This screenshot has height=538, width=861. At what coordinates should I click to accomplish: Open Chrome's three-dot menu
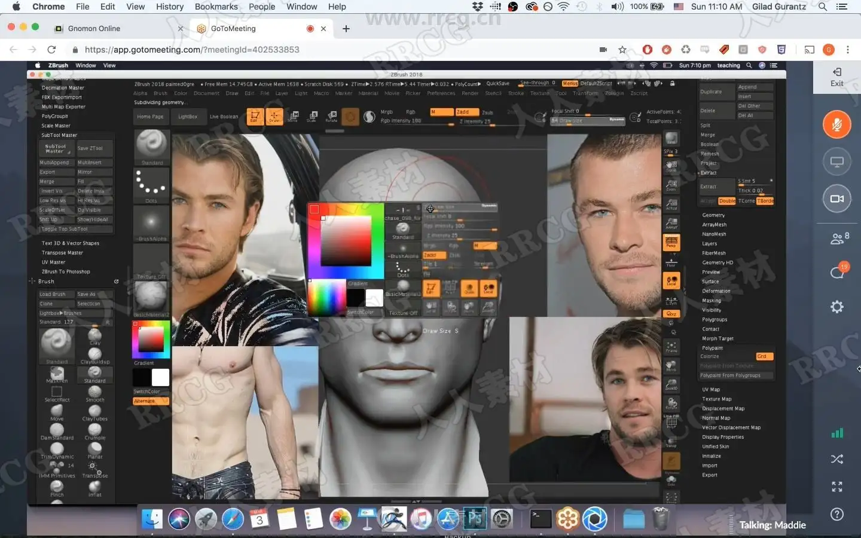[847, 50]
